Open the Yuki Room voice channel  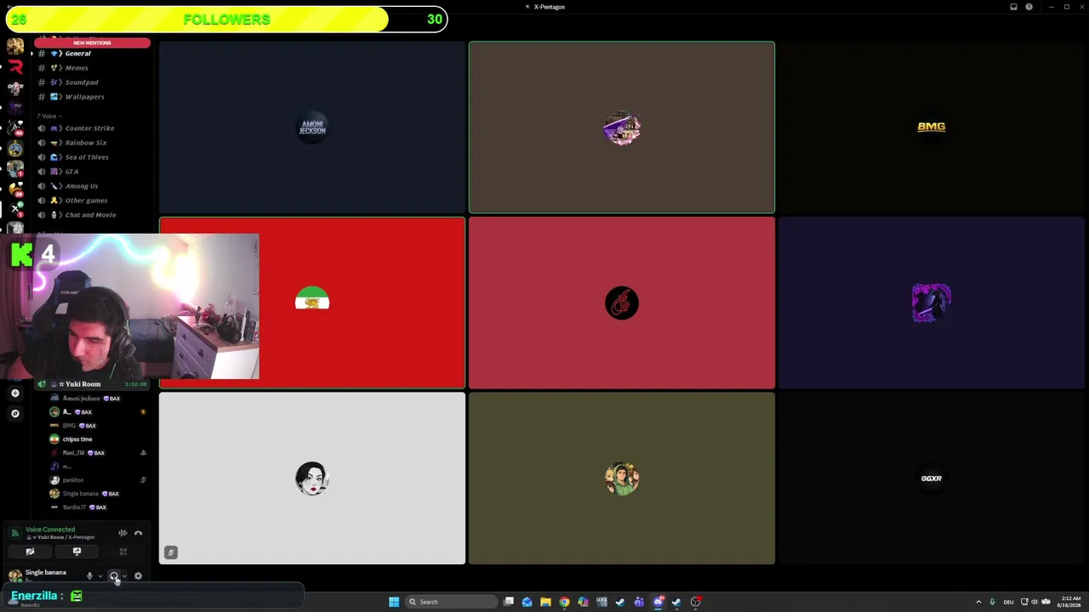[92, 384]
